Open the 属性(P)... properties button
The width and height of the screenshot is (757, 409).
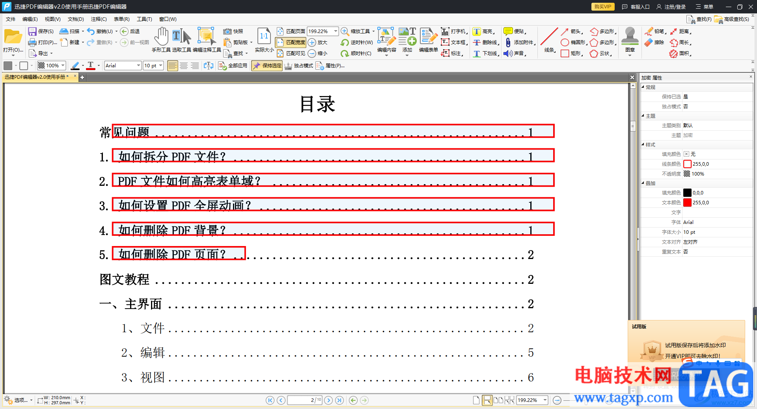(330, 66)
